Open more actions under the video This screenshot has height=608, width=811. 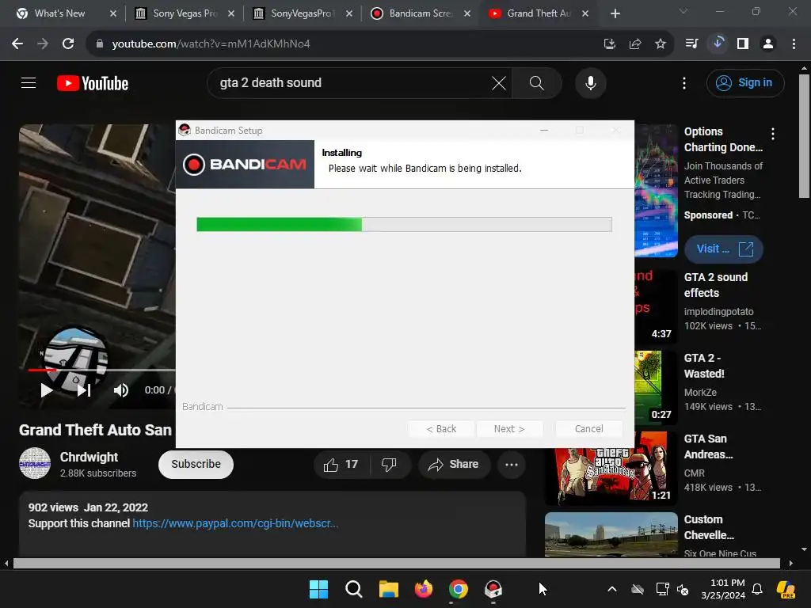point(512,464)
